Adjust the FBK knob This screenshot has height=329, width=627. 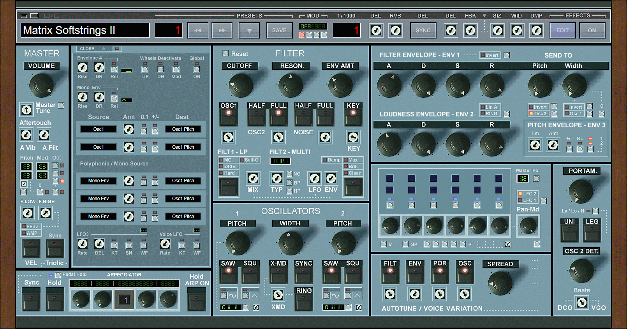coord(470,30)
